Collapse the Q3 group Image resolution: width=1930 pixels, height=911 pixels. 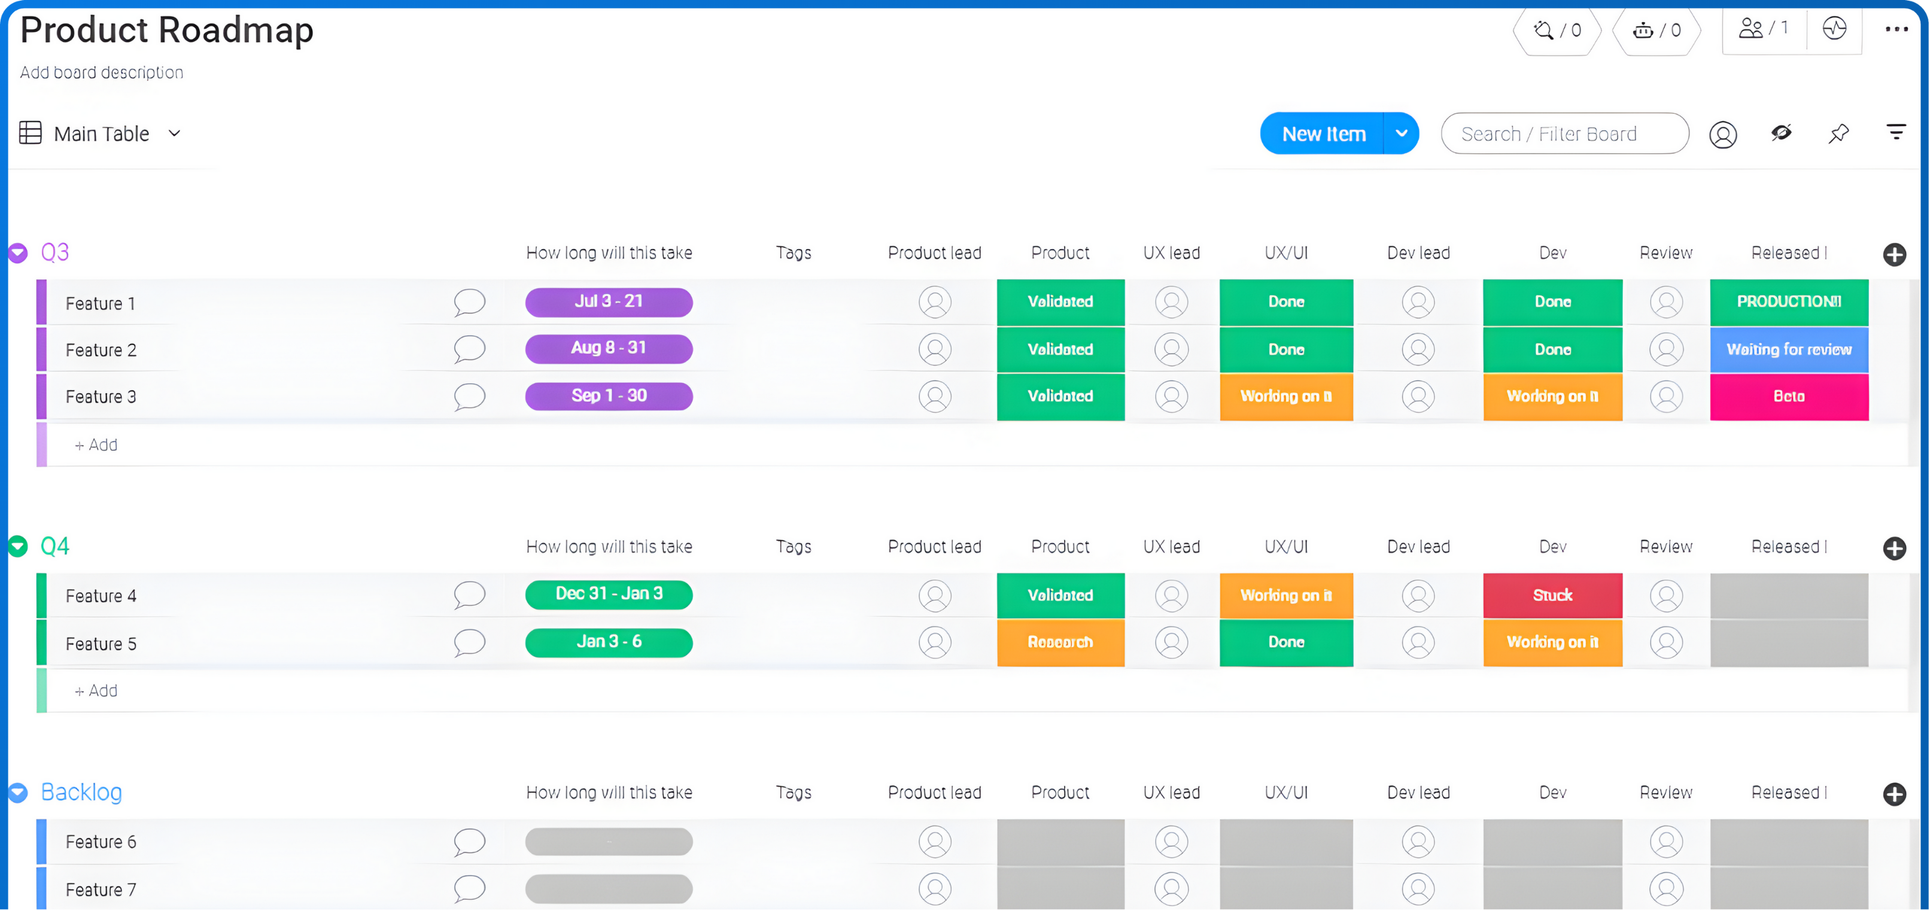point(18,253)
